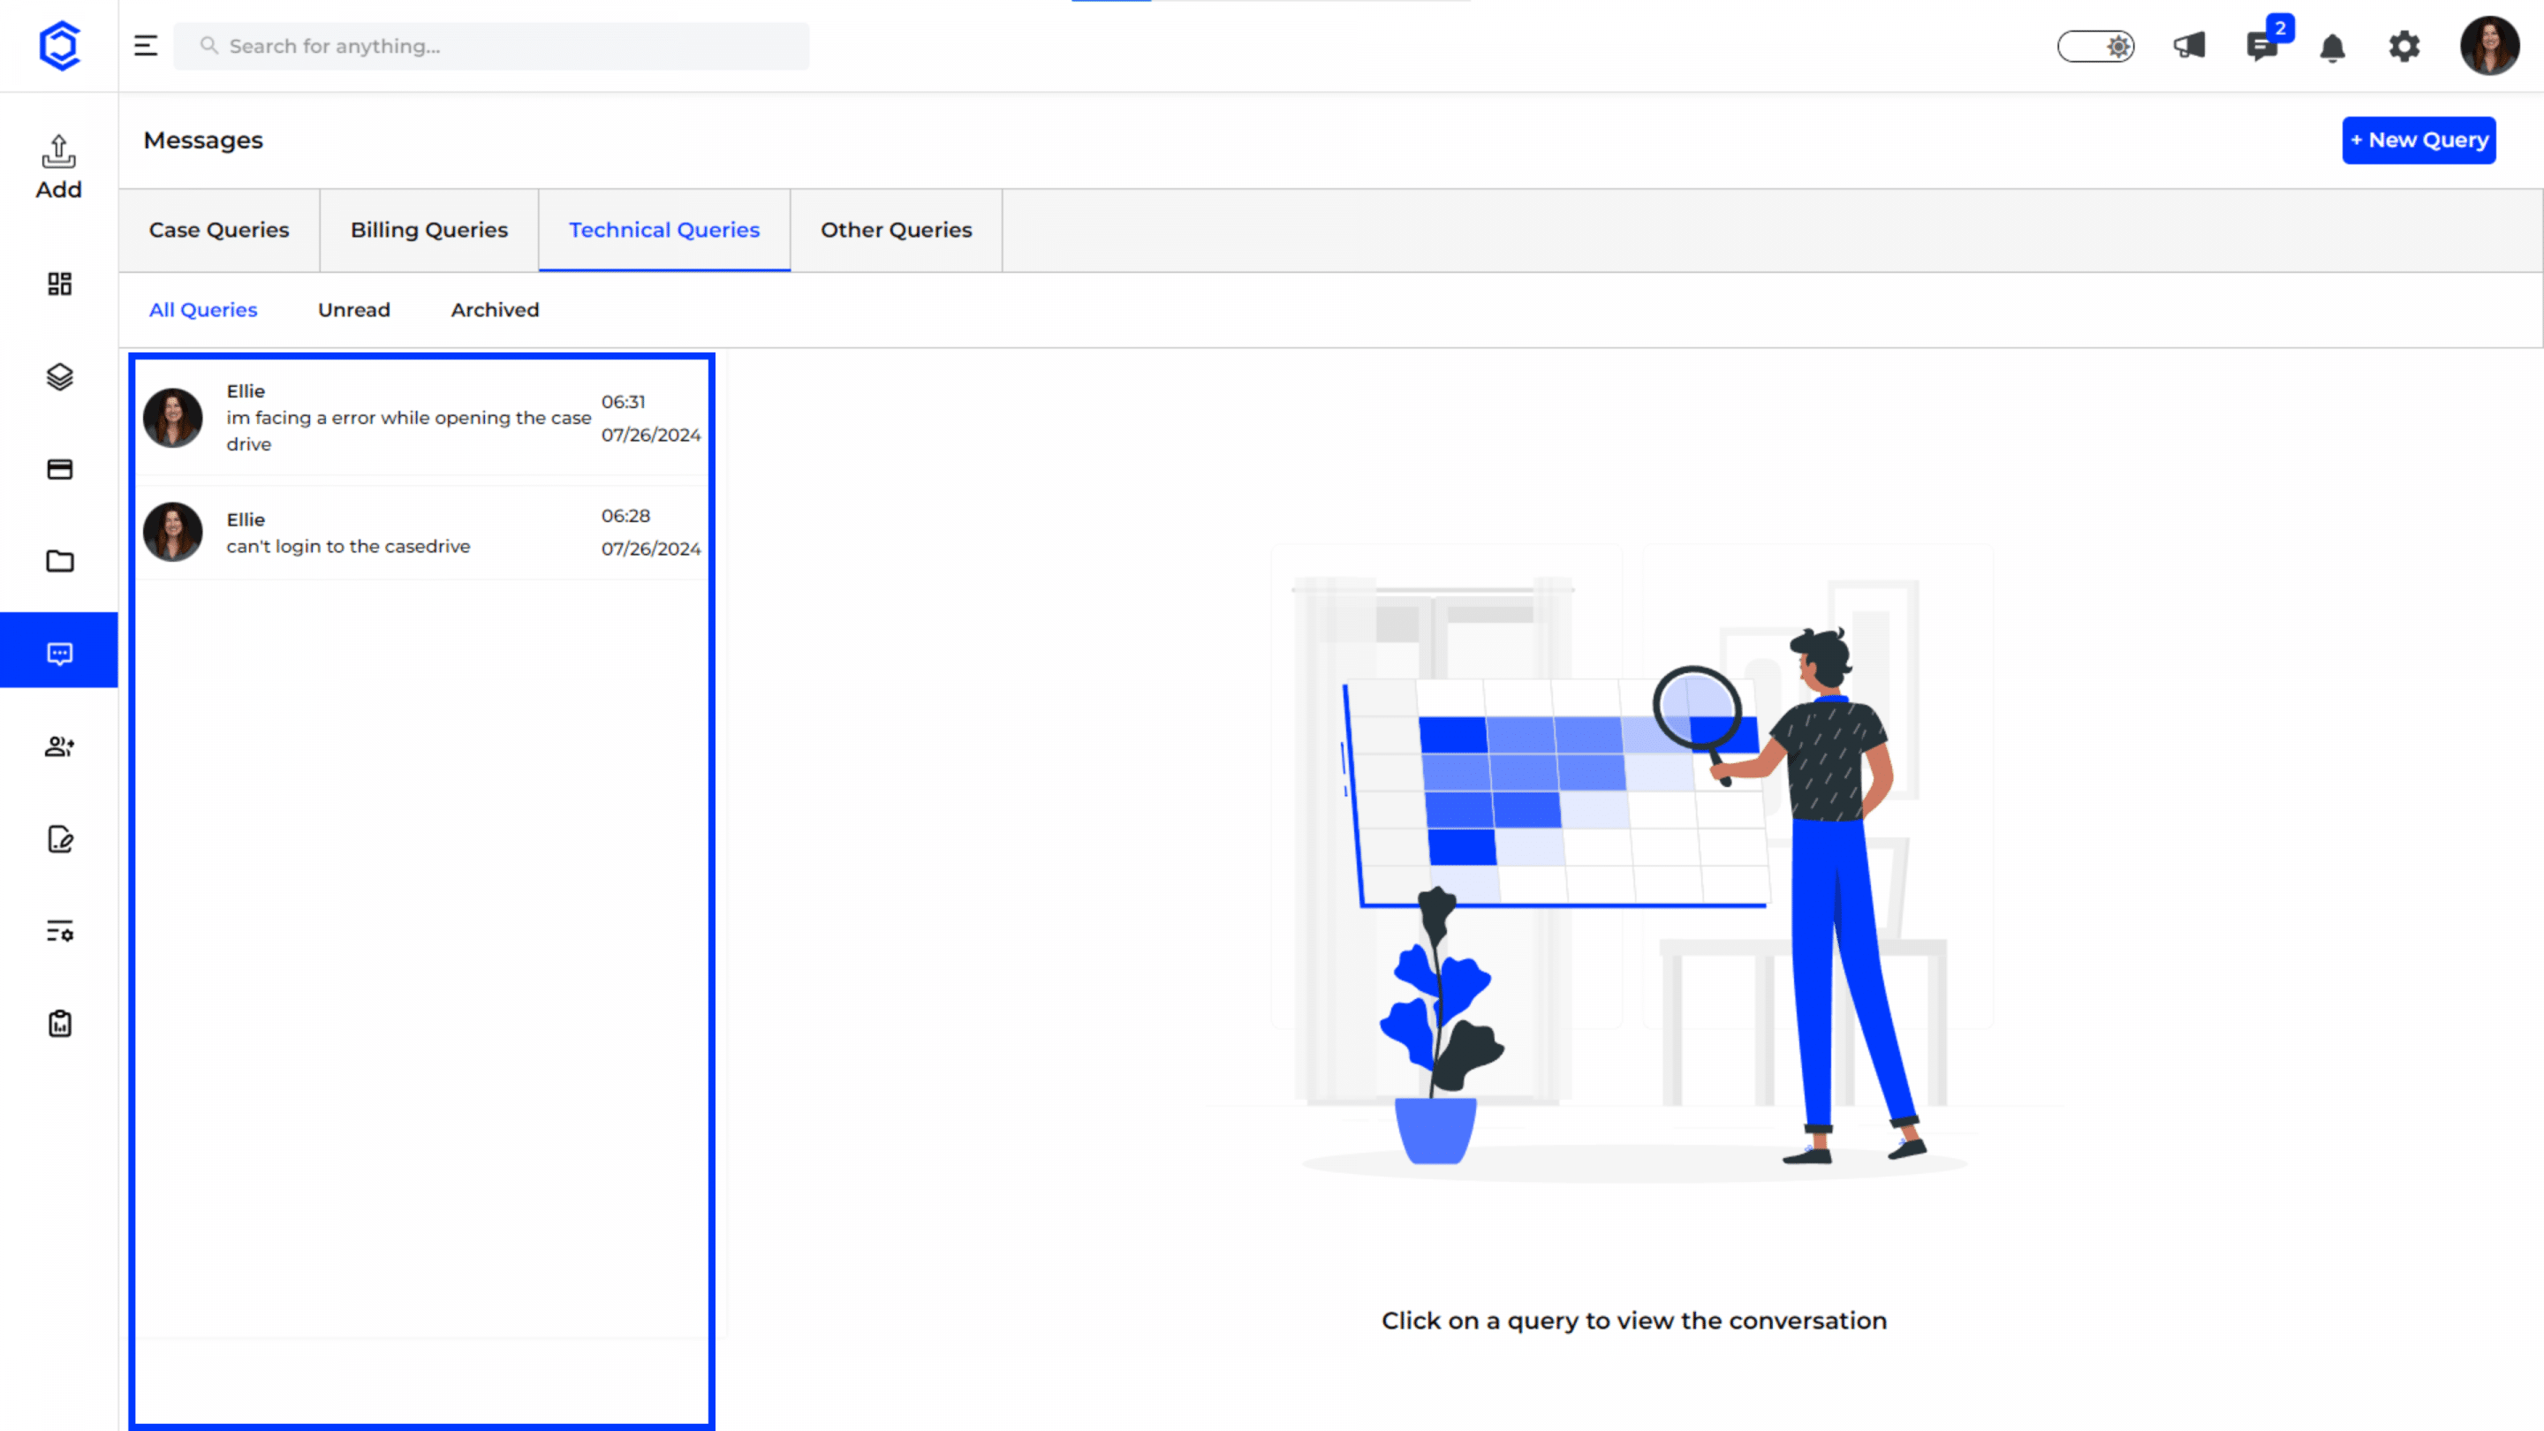Open the dashboard grid icon in sidebar
Screen dimensions: 2544x1431
pos(59,284)
